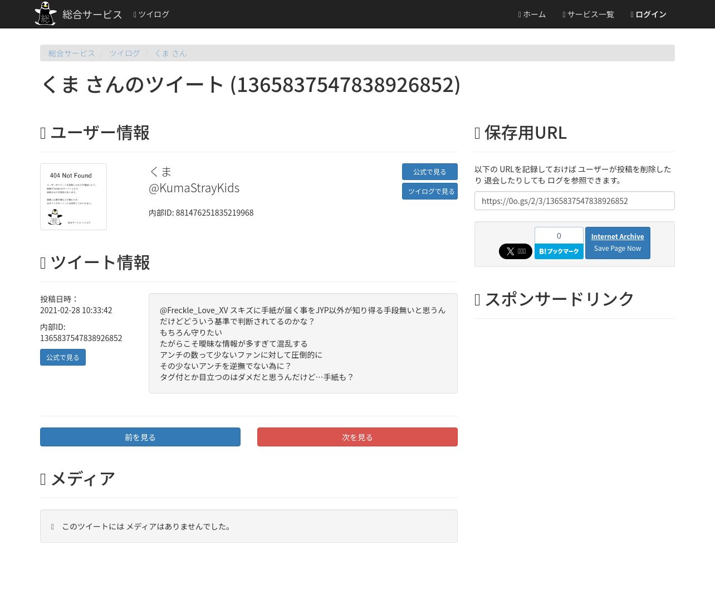This screenshot has width=715, height=593.
Task: Click the ツイート情報 section heading
Action: [x=95, y=263]
